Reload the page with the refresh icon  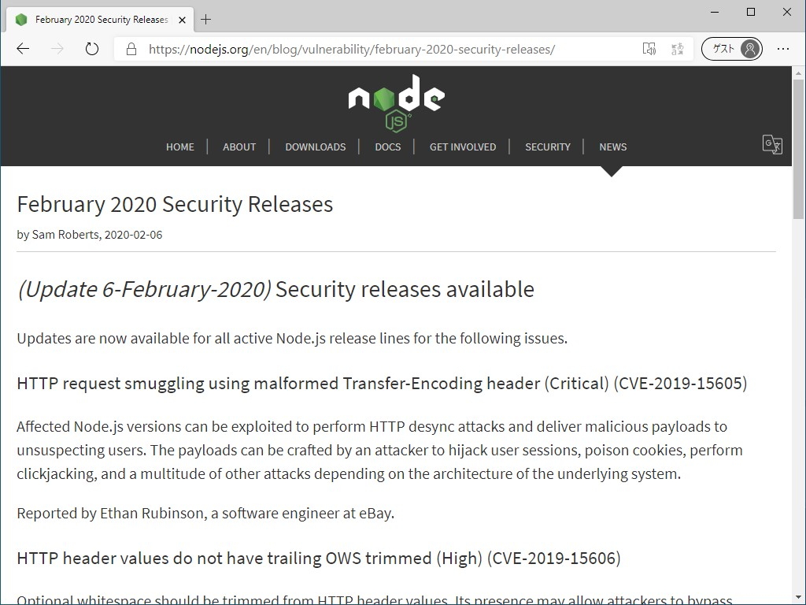(92, 49)
